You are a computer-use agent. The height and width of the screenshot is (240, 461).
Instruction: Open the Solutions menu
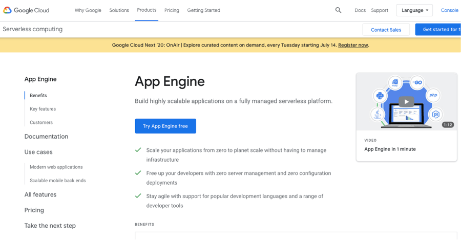(x=119, y=10)
